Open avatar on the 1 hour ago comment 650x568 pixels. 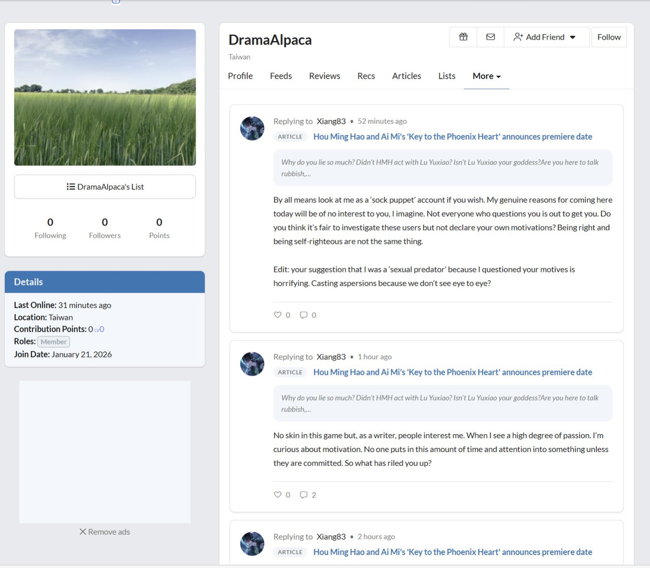252,364
